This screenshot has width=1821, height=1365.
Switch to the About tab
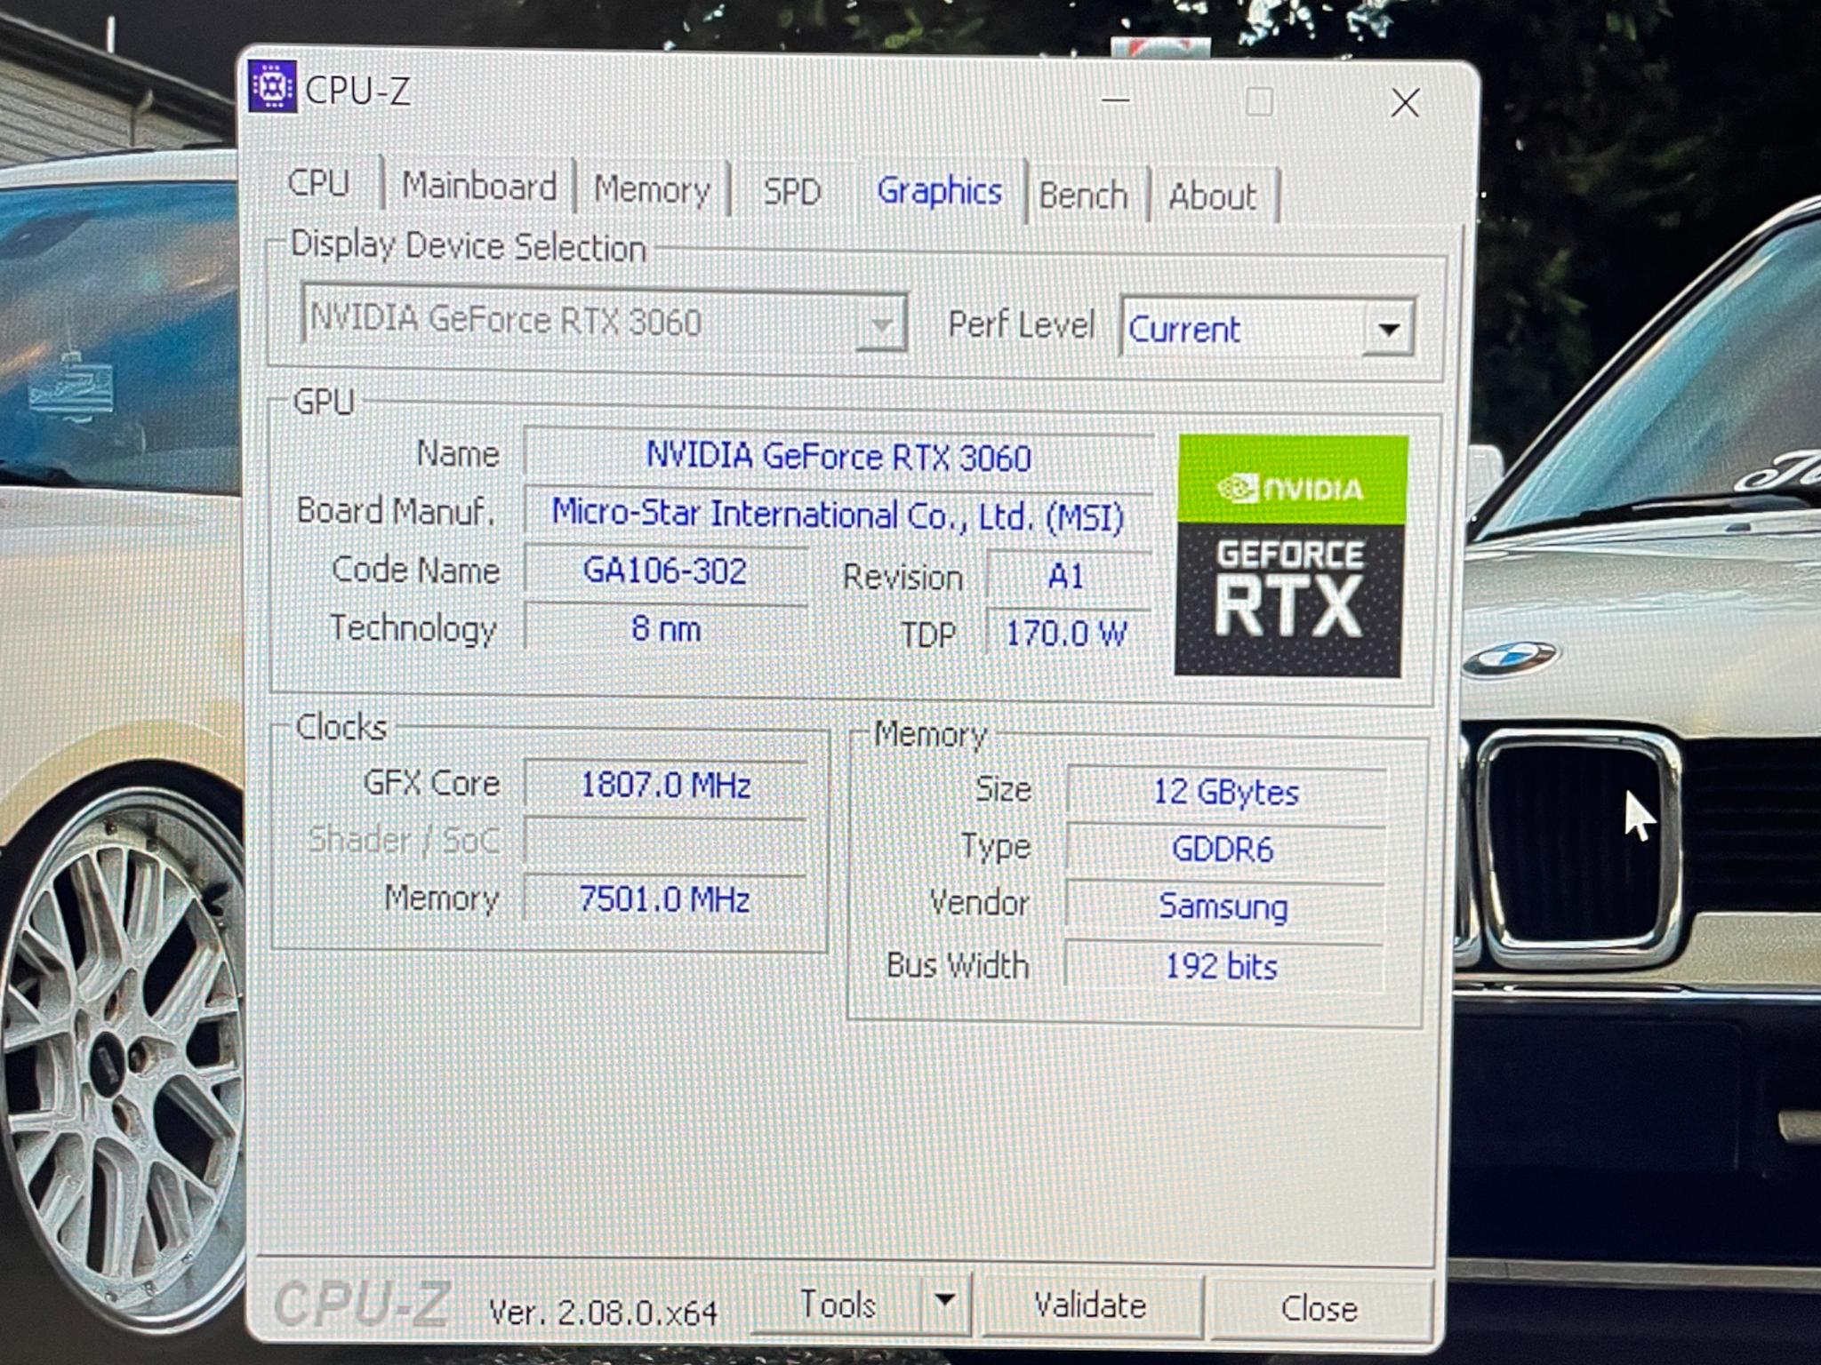click(1213, 196)
